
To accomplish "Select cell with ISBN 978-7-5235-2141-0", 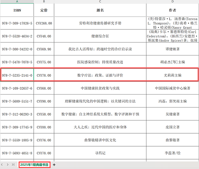I will point(17,75).
